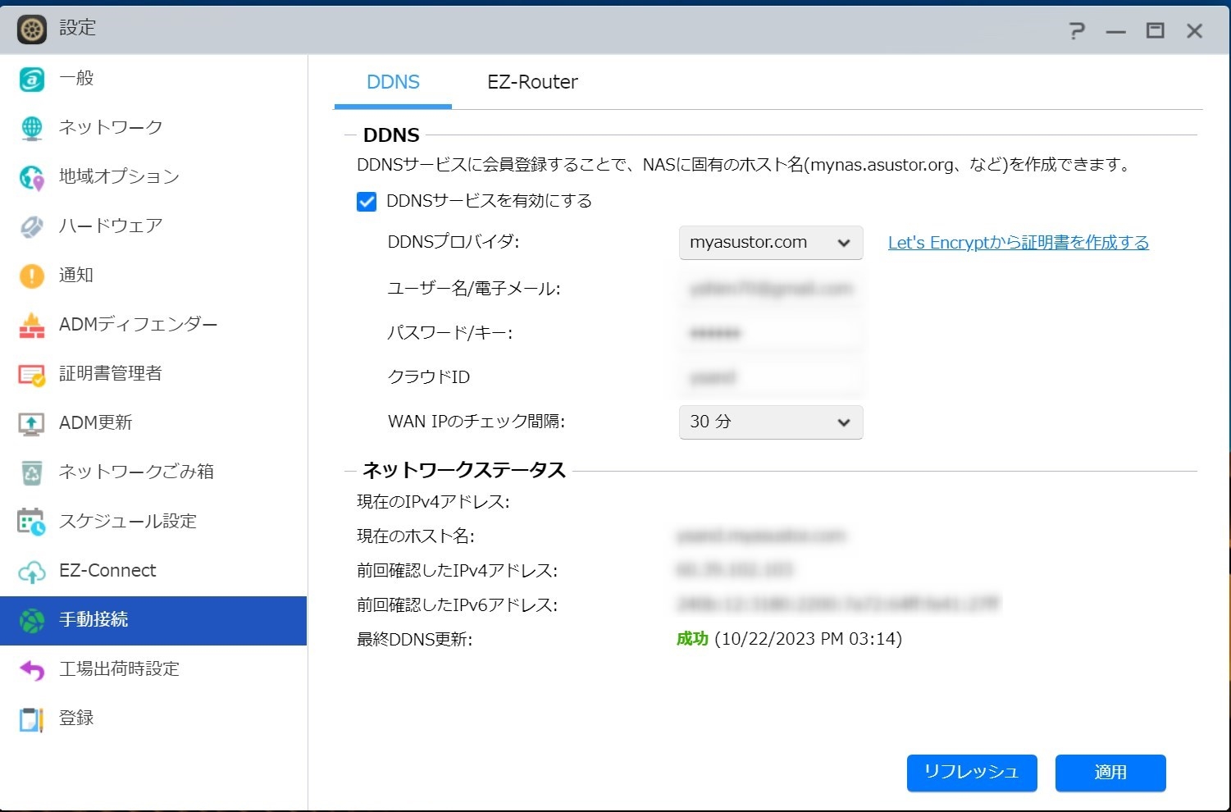The image size is (1231, 812).
Task: Open Let's Encrypt certificate creation link
Action: coord(1018,243)
